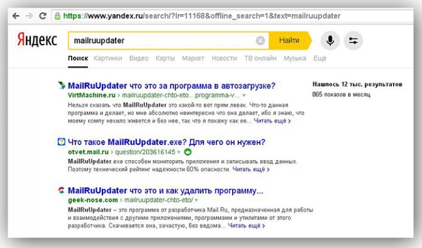Click Читать ещё in otvet.mail.ru snippet
Screen dimensions: 422x248
251,170
